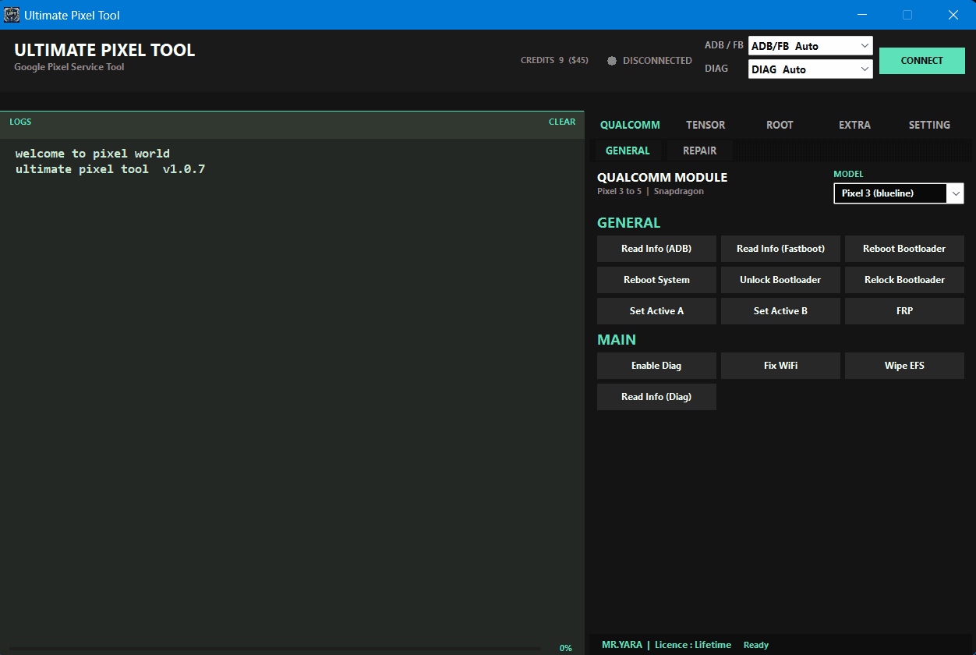Click the 'welcome to pixel world' log line
Screen dimensions: 976x655
pos(93,154)
